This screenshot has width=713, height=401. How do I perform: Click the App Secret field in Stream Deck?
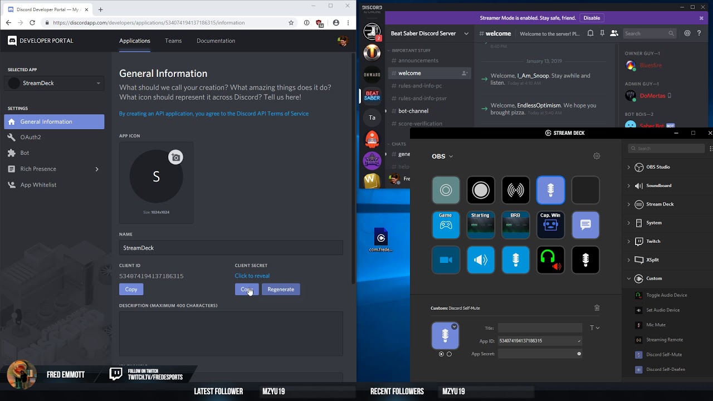click(540, 354)
